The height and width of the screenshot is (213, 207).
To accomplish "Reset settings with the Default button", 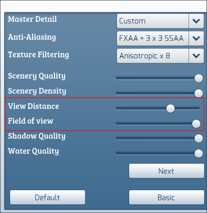I will (x=47, y=197).
